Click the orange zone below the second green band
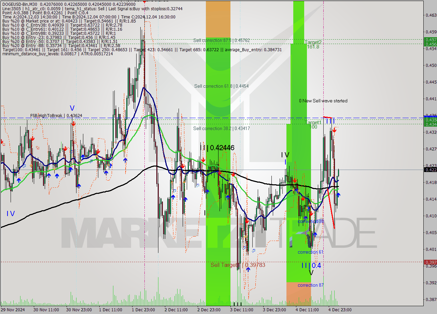This screenshot has height=314, width=437. click(x=299, y=294)
